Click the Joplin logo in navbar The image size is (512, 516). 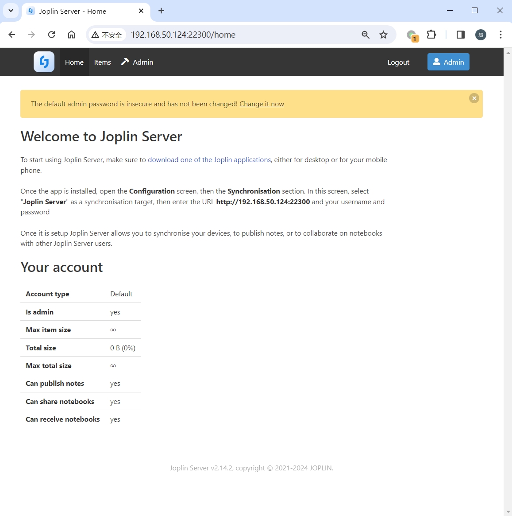tap(44, 62)
